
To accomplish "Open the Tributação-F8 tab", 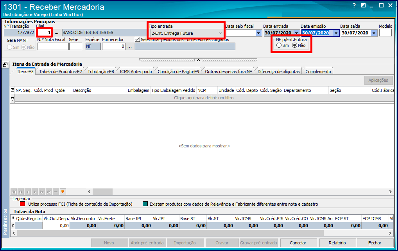I will tap(101, 72).
